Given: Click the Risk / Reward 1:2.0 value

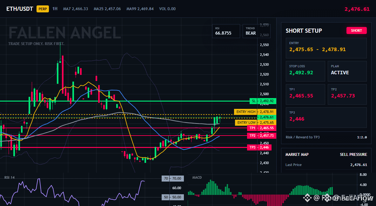Looking at the screenshot, I should [362, 137].
